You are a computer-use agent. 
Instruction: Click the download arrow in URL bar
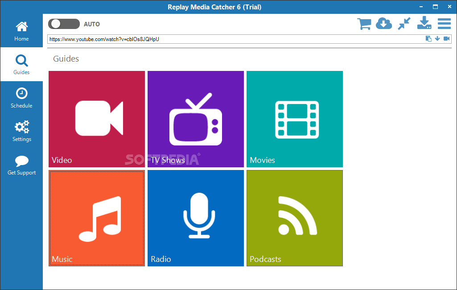[437, 39]
